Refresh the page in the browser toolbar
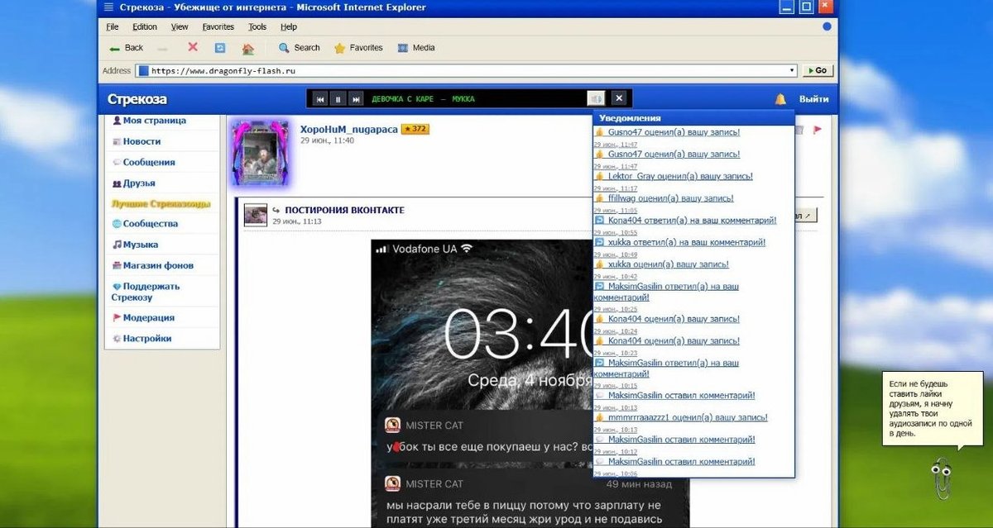993x528 pixels. pyautogui.click(x=220, y=48)
